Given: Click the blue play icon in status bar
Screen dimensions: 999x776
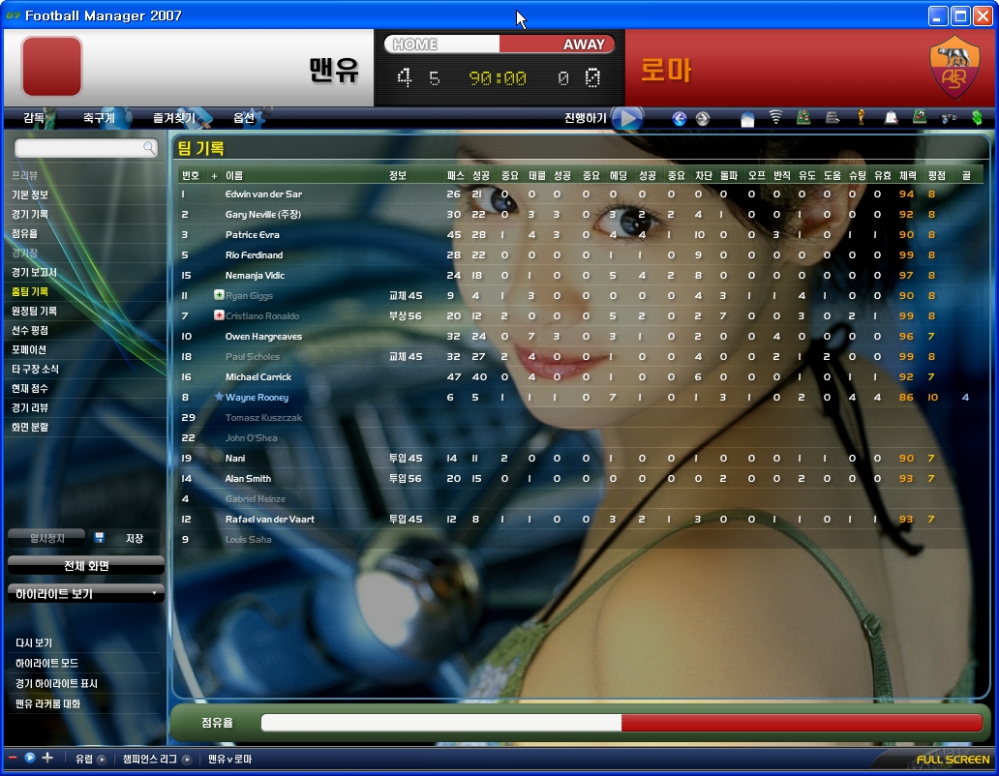Looking at the screenshot, I should pos(30,759).
